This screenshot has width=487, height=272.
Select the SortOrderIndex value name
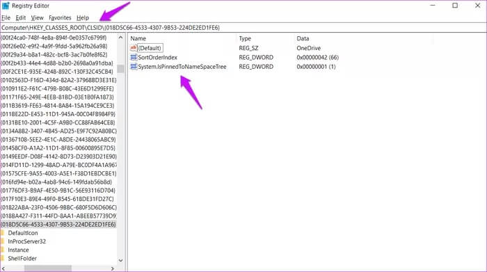pos(157,58)
